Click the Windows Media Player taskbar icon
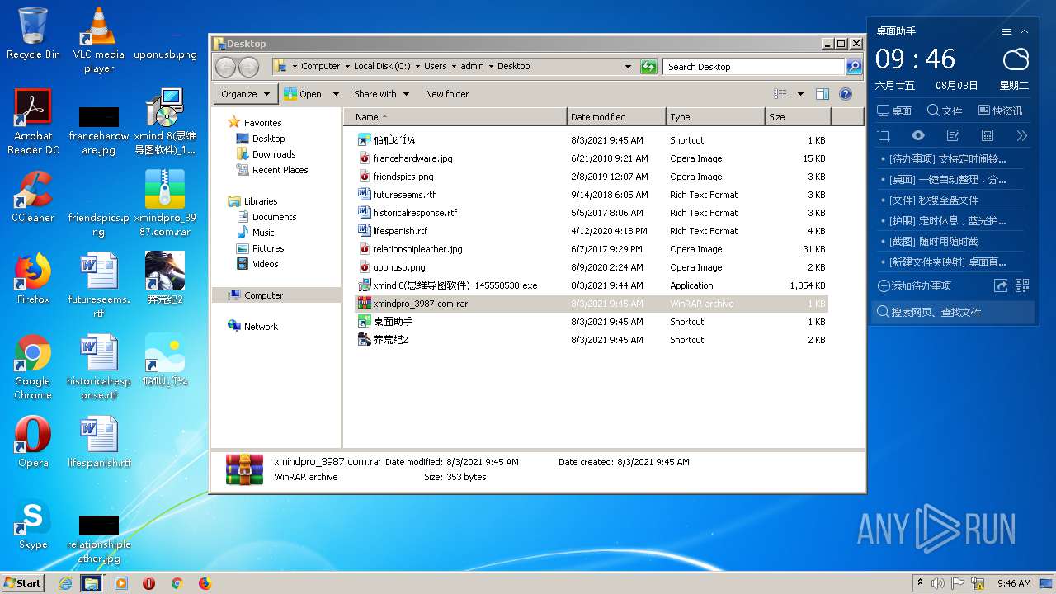Viewport: 1056px width, 594px height. (x=120, y=583)
